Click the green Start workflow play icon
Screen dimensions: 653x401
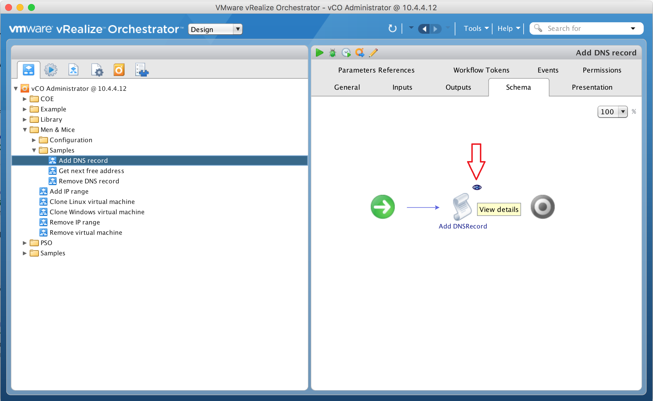click(319, 53)
